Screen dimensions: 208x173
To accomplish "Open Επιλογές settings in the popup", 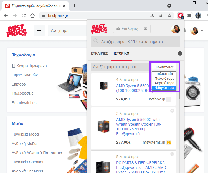I will tap(127, 29).
